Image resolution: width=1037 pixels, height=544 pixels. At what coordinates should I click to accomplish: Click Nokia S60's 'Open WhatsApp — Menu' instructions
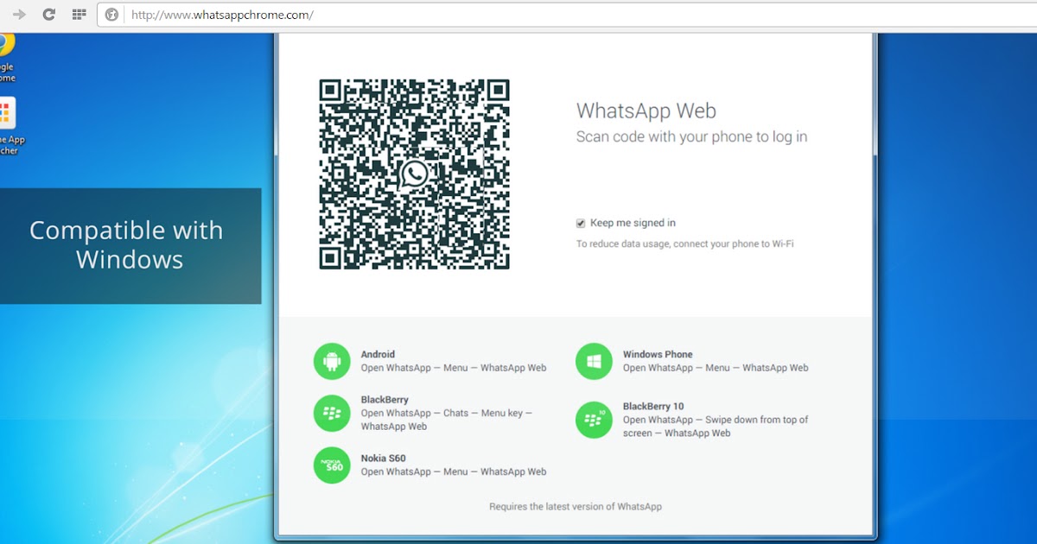pos(454,472)
